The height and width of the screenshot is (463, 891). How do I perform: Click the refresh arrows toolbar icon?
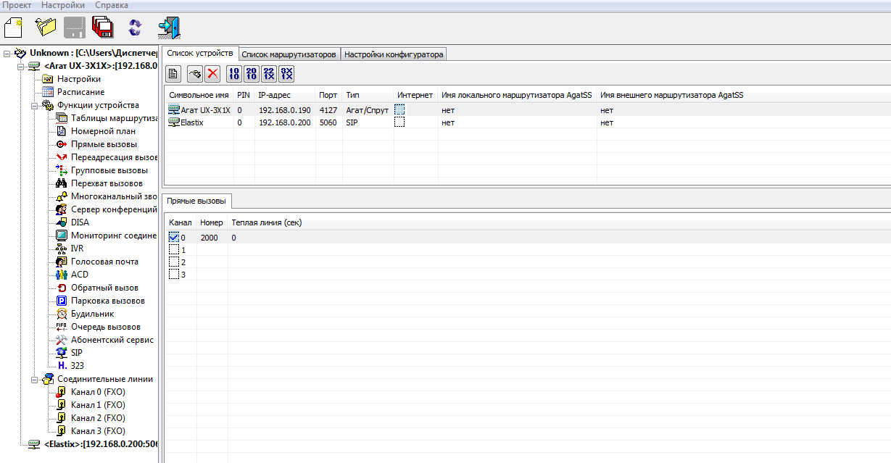pyautogui.click(x=135, y=28)
